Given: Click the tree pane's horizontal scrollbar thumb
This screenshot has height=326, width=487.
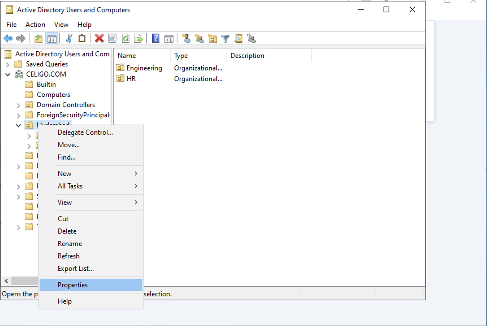Looking at the screenshot, I should tap(25, 281).
